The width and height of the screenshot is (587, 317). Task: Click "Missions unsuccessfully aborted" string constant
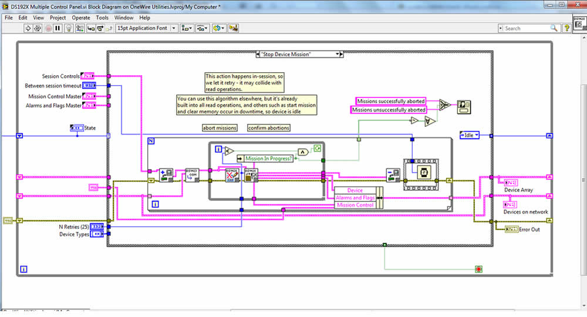(x=389, y=110)
